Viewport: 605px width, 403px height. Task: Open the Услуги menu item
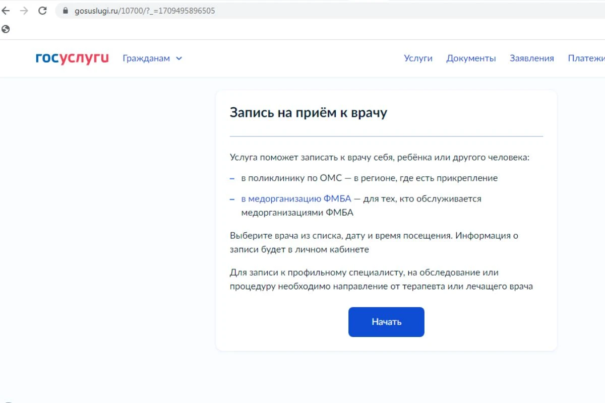click(x=418, y=58)
